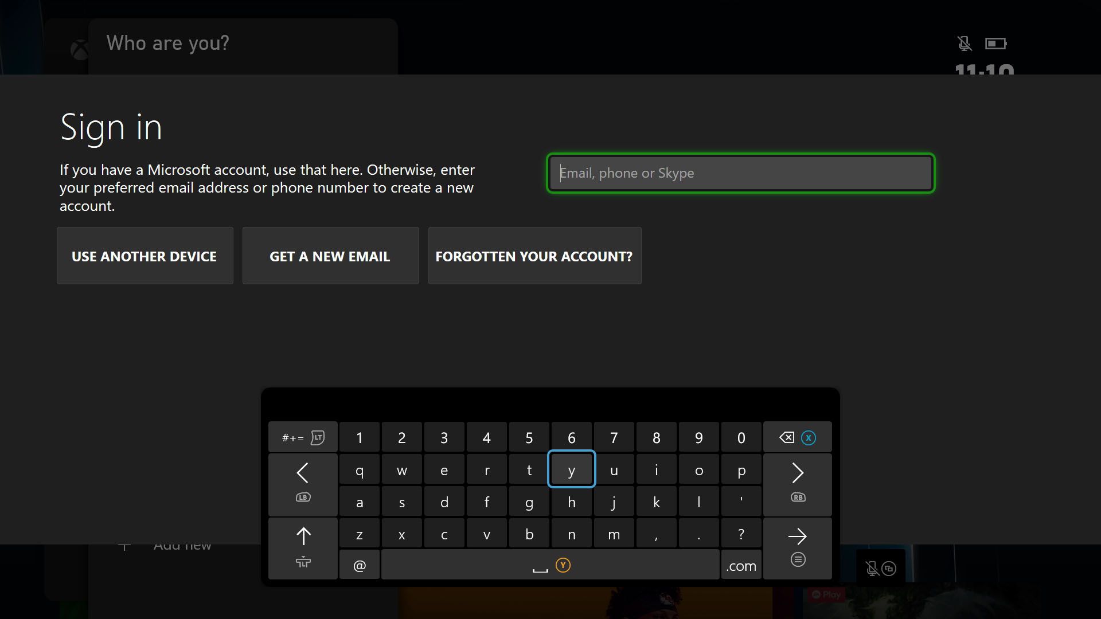Tap the o letter key
1101x619 pixels.
click(x=699, y=470)
